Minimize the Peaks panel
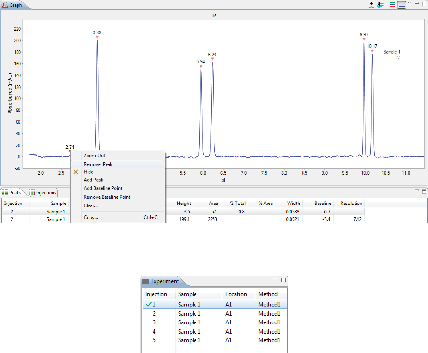This screenshot has width=428, height=353. tap(417, 190)
